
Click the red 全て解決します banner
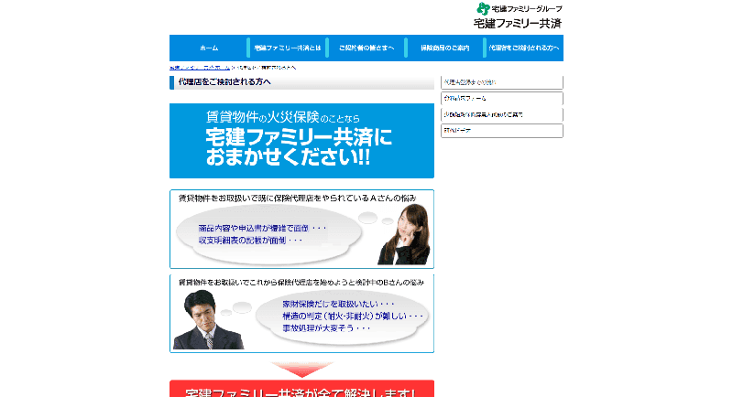pyautogui.click(x=301, y=389)
